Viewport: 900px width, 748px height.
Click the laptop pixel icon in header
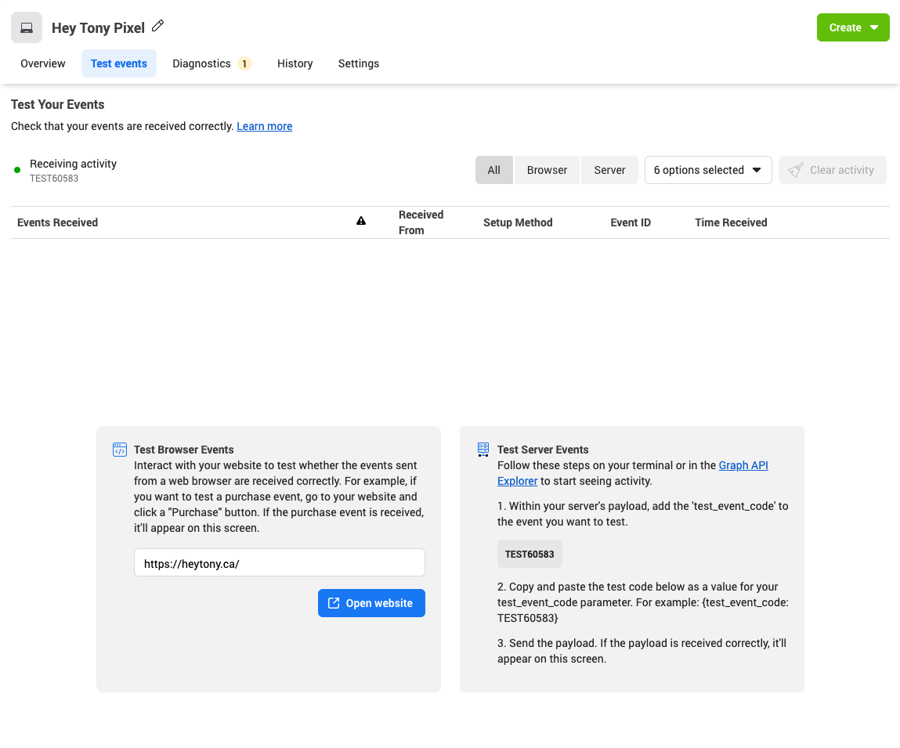coord(27,27)
